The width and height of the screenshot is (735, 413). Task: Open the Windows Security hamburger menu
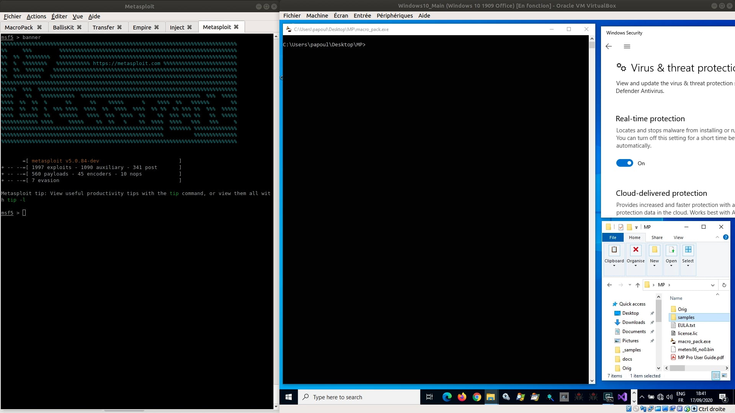coord(627,46)
